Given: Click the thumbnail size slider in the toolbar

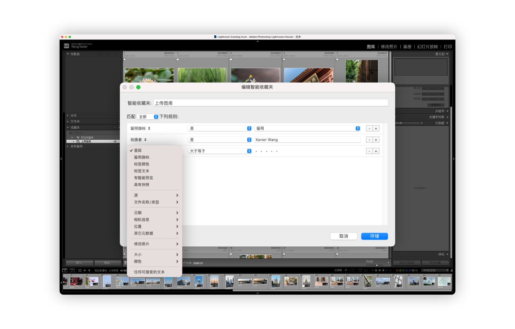Looking at the screenshot, I should (x=376, y=265).
